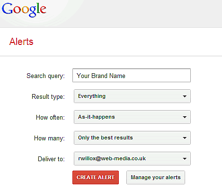Click the 'Only the best results' value
222x190 pixels.
[106, 138]
